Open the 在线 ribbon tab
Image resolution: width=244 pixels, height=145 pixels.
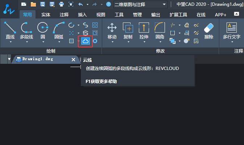click(x=201, y=14)
